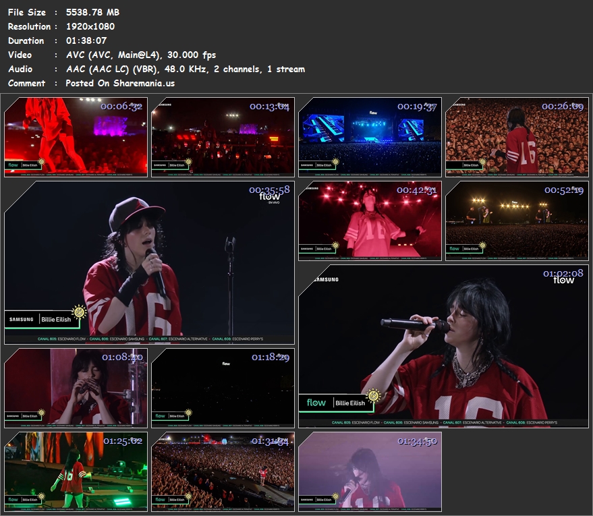Select the resolution value 1920x1080
This screenshot has height=516, width=593.
[x=90, y=26]
